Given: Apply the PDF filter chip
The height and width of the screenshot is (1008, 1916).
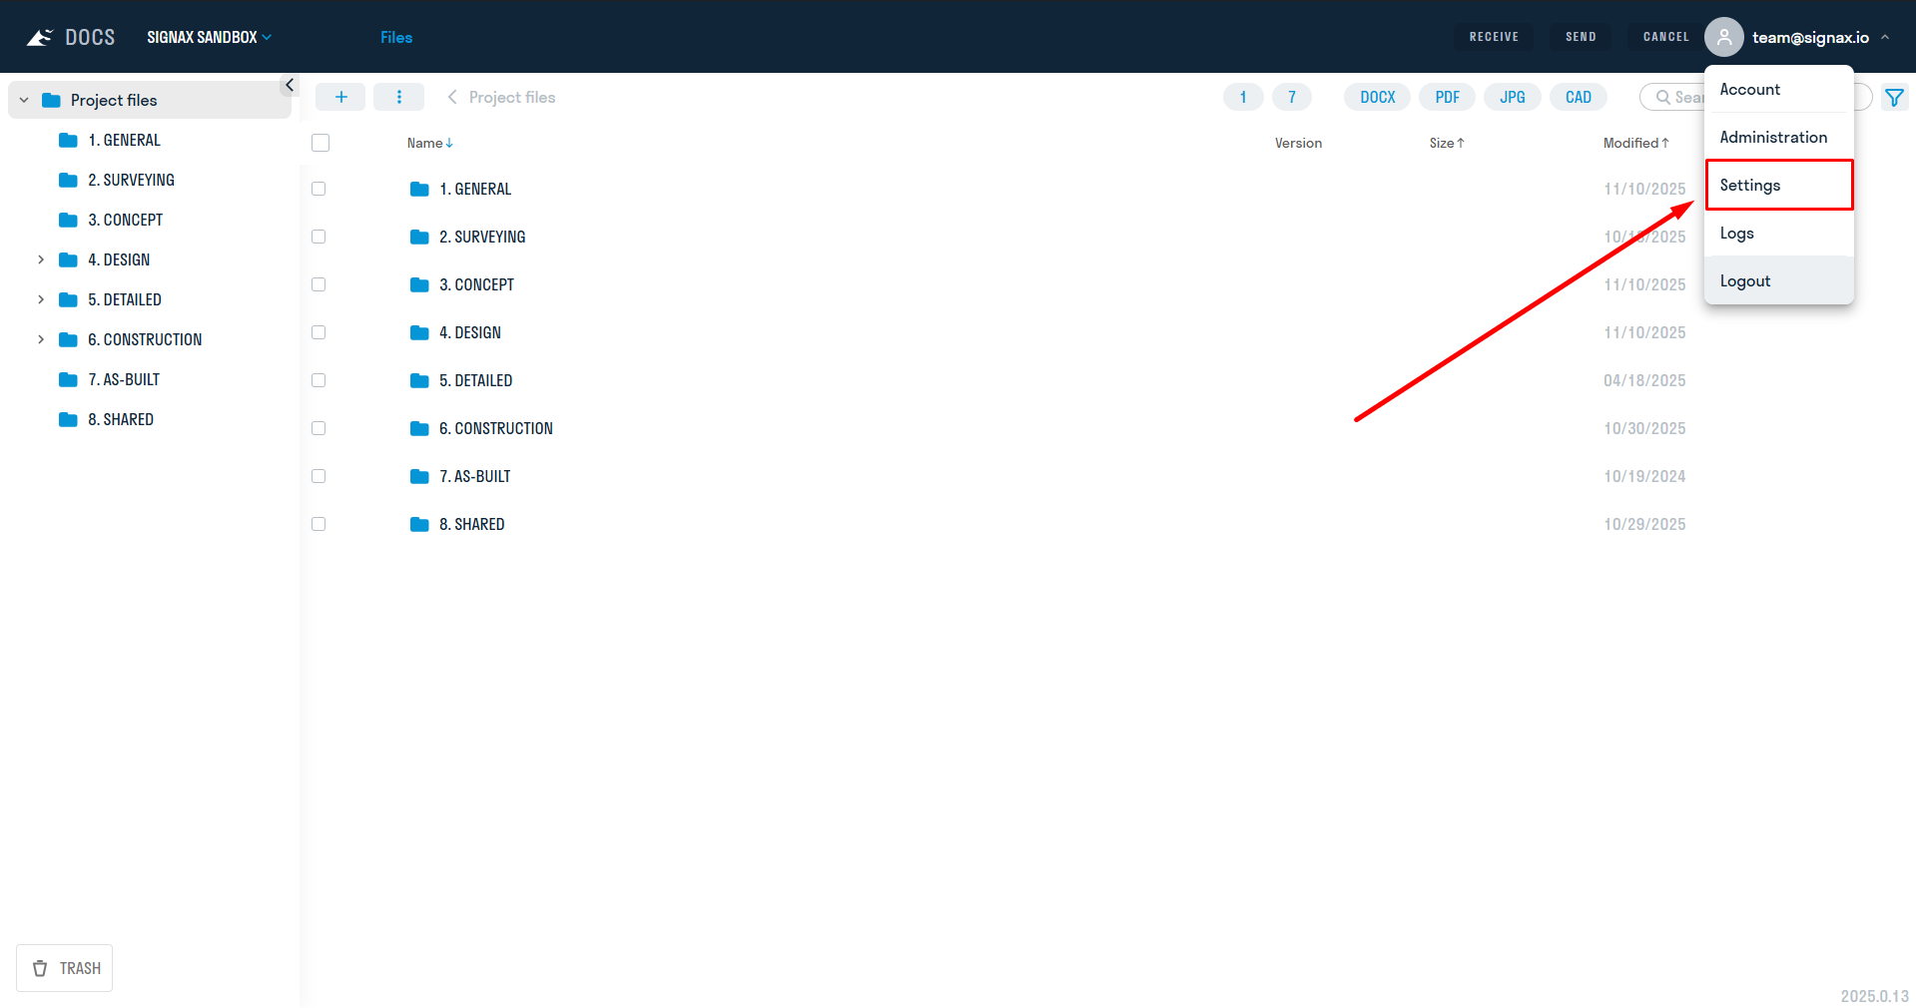Looking at the screenshot, I should (x=1447, y=97).
